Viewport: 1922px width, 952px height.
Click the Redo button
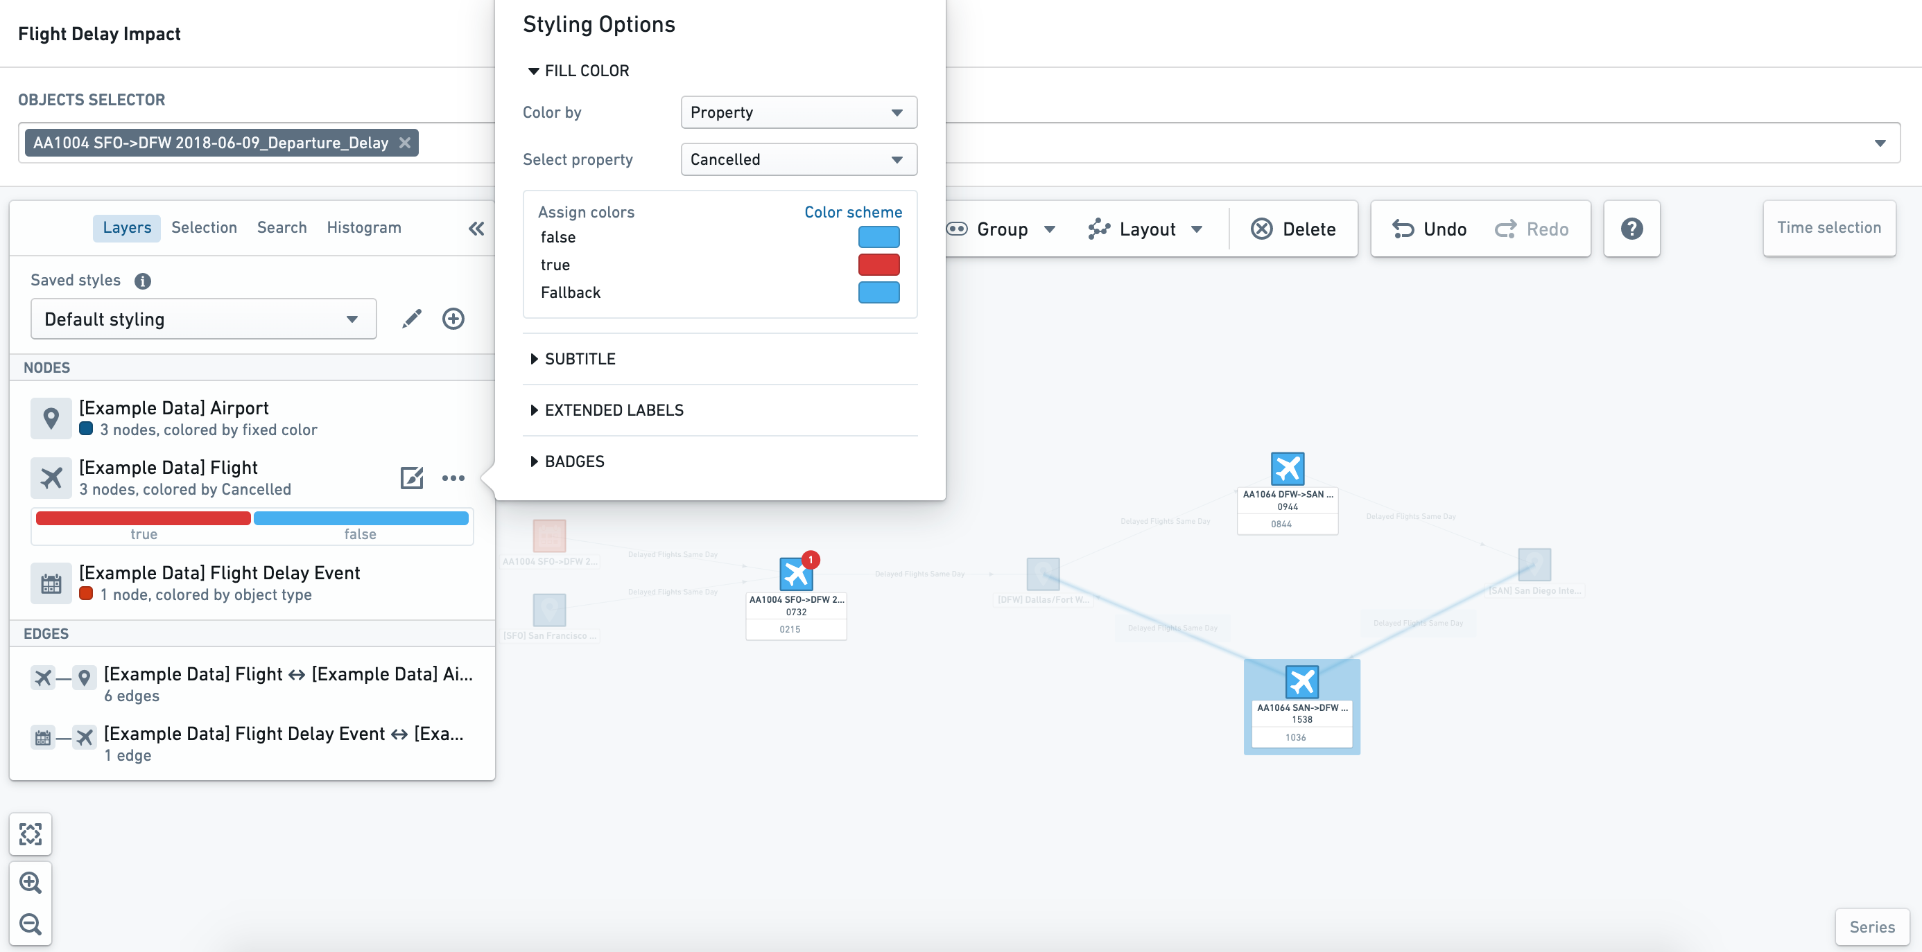coord(1532,229)
